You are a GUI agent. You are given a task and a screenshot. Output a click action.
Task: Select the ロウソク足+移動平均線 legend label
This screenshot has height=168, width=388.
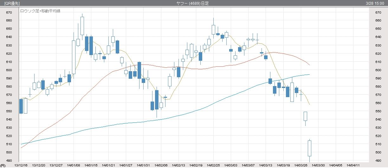click(x=41, y=11)
